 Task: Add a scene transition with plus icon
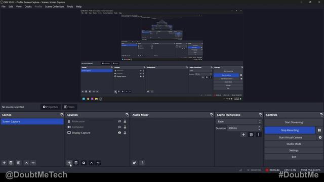coord(244,134)
